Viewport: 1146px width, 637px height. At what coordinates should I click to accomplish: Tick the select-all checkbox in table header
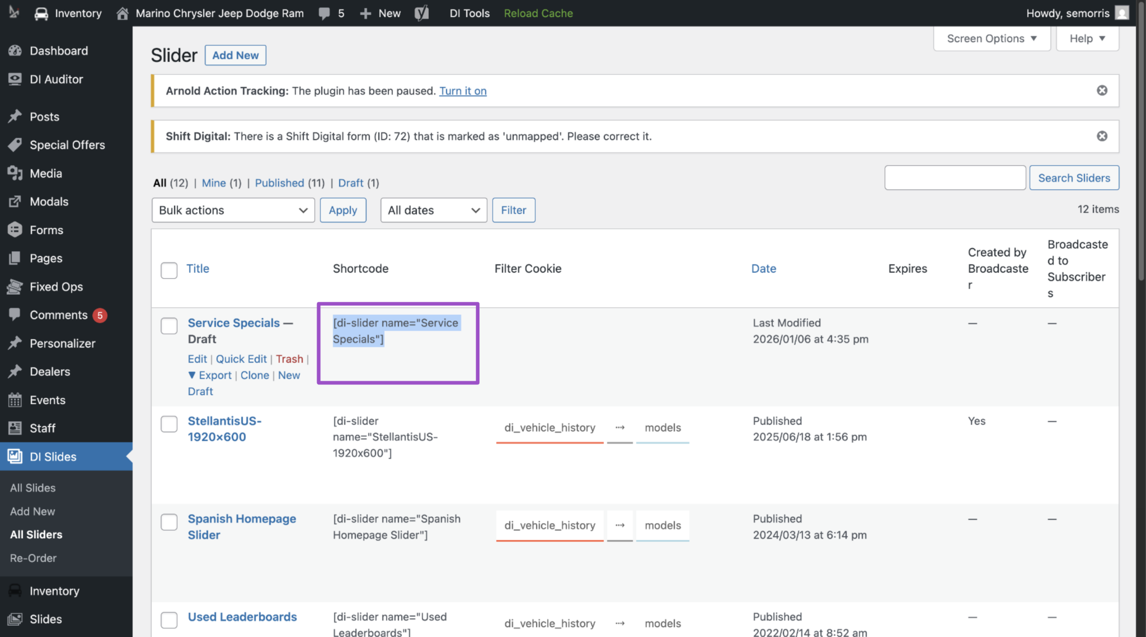coord(169,270)
